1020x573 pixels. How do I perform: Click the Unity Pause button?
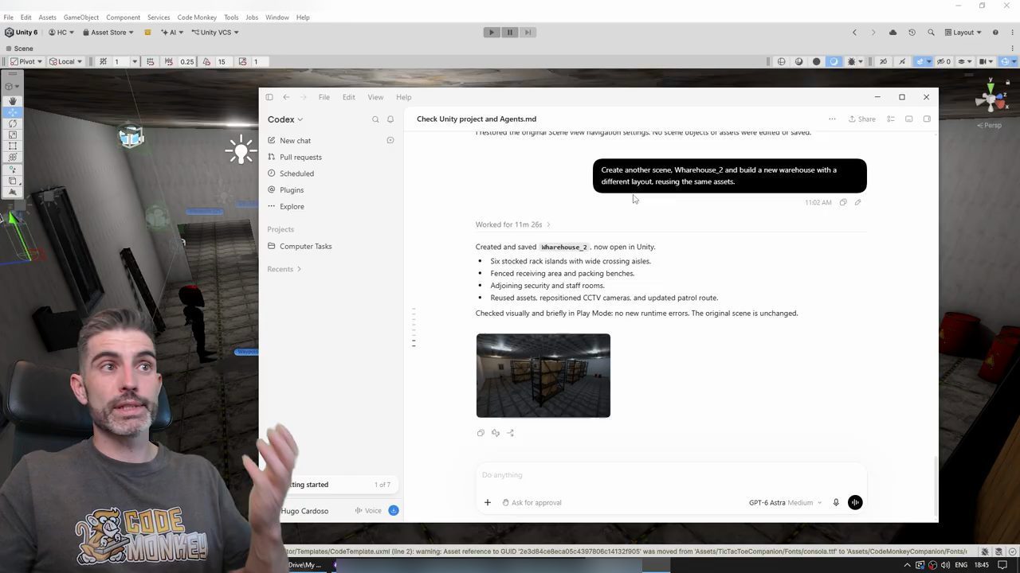(x=510, y=33)
